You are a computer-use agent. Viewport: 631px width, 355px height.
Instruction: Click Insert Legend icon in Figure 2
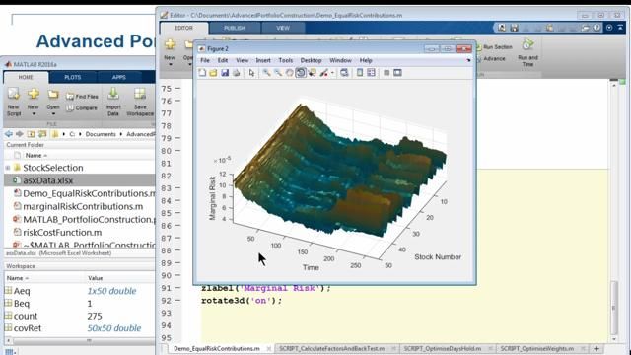(x=371, y=73)
